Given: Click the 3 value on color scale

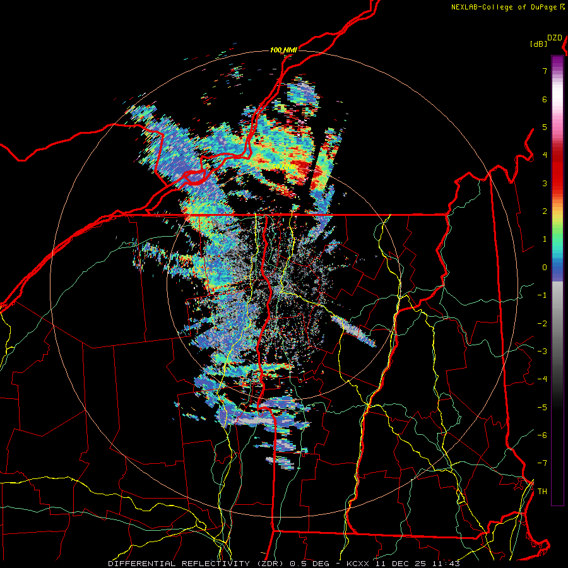Looking at the screenshot, I should [545, 183].
